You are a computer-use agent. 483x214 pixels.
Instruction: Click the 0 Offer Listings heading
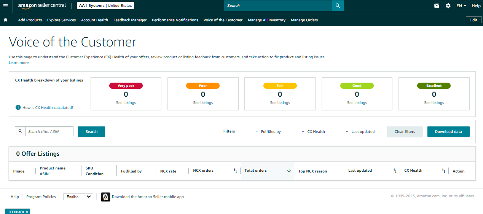pyautogui.click(x=38, y=154)
